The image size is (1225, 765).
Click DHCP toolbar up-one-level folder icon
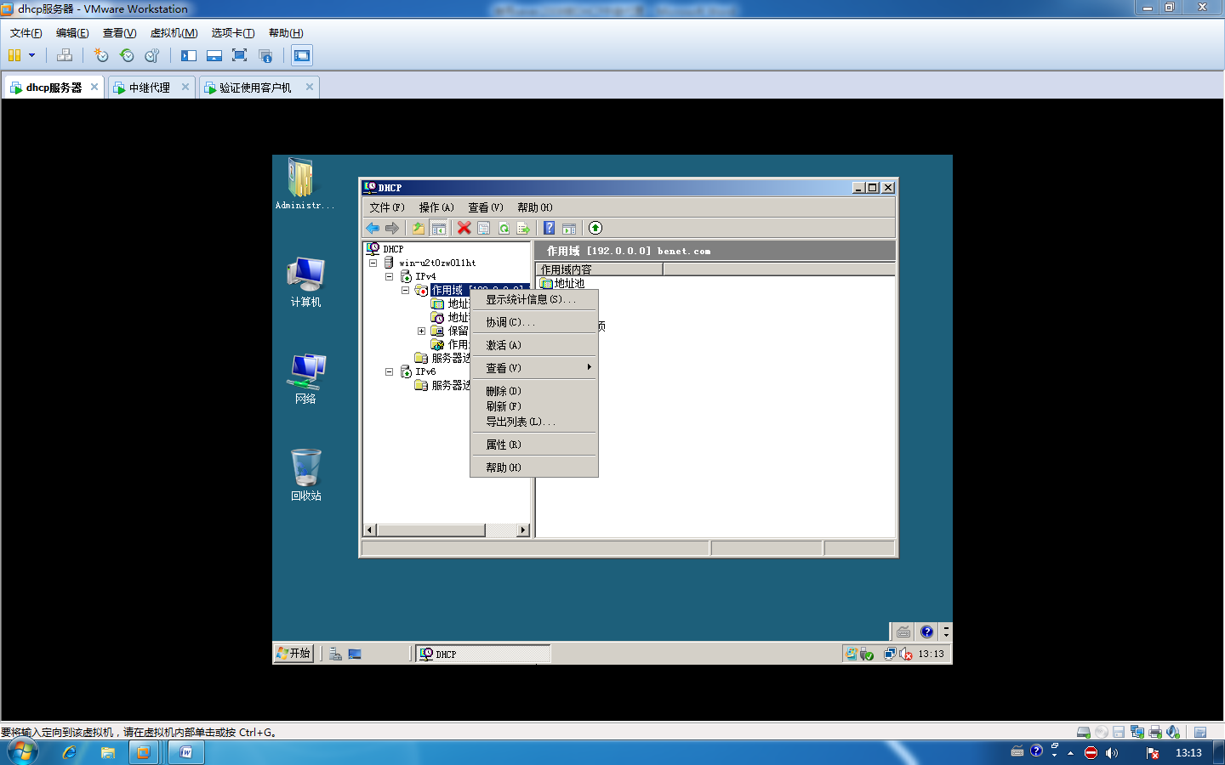419,228
